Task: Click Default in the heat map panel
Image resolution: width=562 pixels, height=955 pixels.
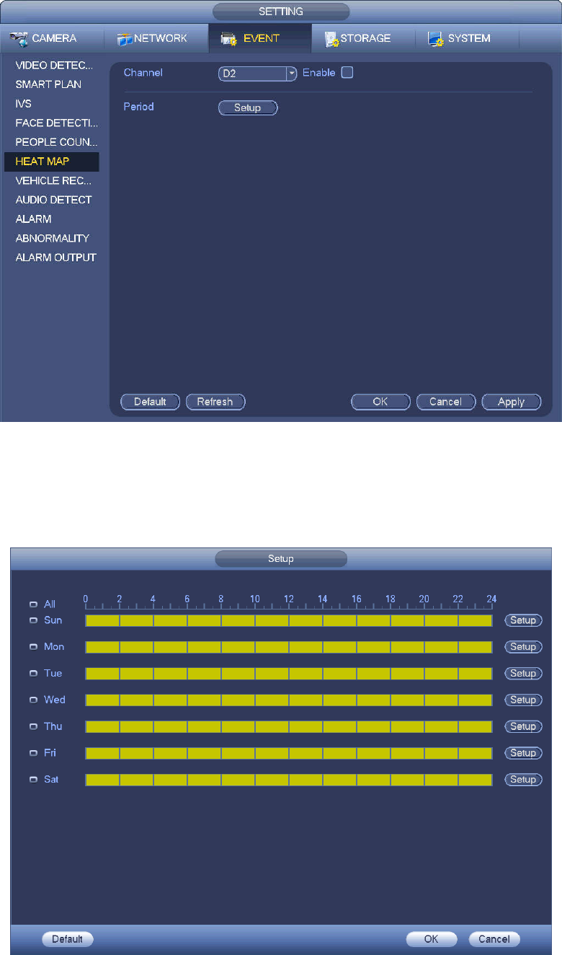Action: [150, 402]
